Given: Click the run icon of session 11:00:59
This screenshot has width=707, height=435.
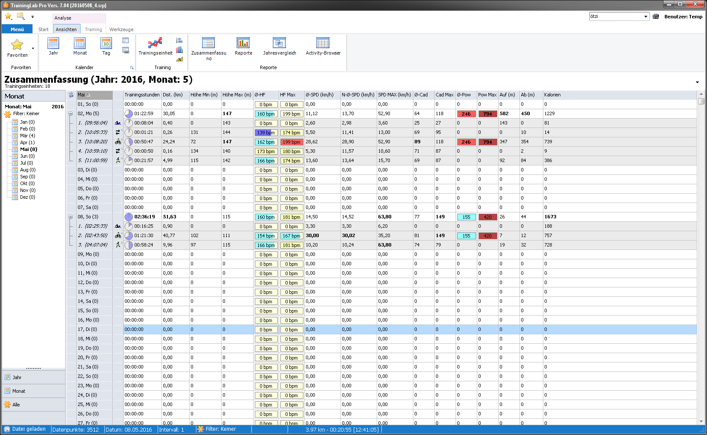Looking at the screenshot, I should 118,160.
